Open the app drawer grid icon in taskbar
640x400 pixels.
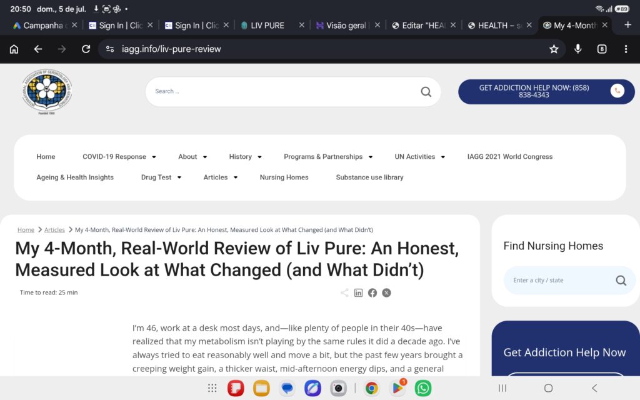click(x=212, y=388)
